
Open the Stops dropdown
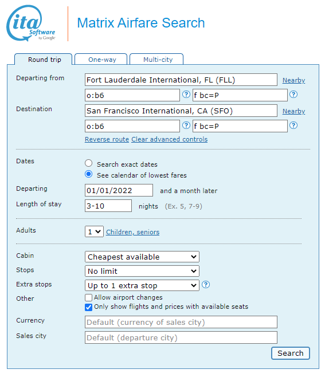tap(142, 271)
